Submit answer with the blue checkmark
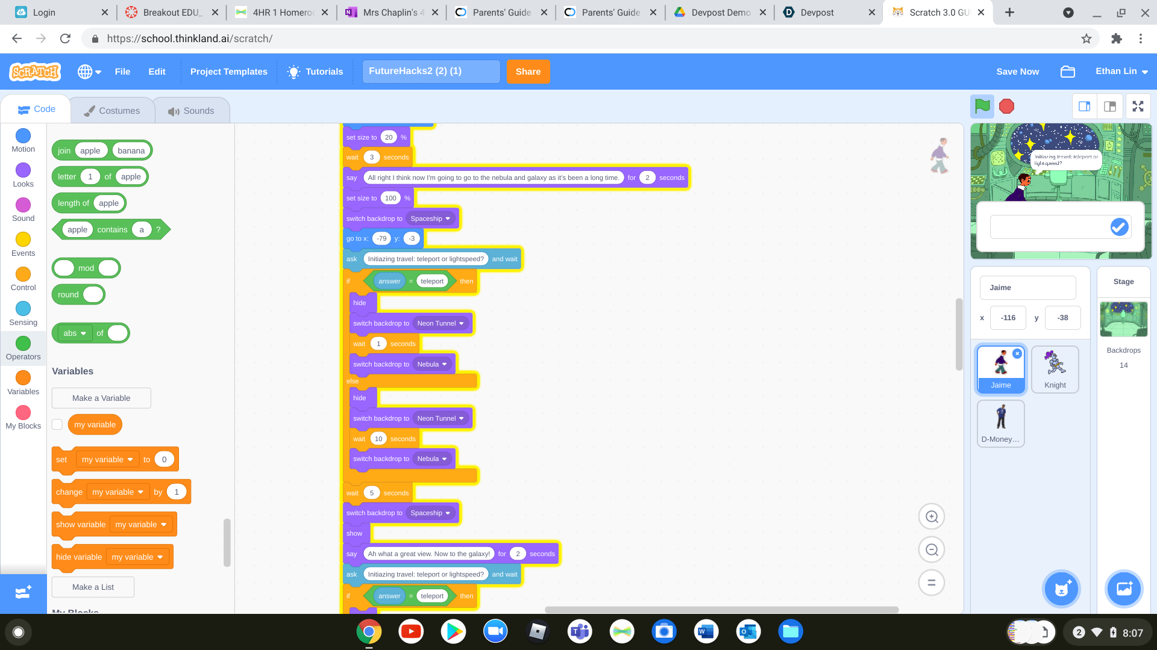 click(x=1119, y=227)
